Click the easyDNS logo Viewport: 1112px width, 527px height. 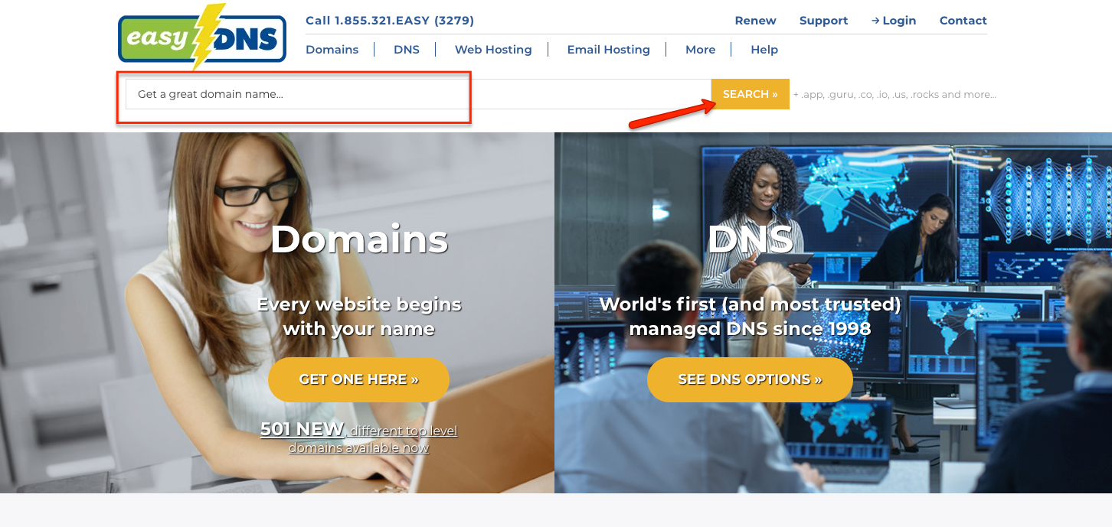coord(202,37)
